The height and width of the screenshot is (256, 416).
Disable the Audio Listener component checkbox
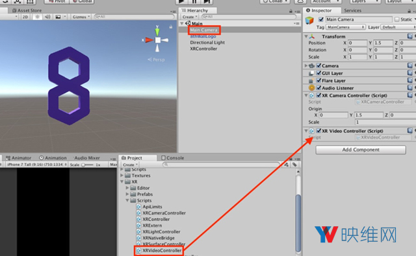319,87
